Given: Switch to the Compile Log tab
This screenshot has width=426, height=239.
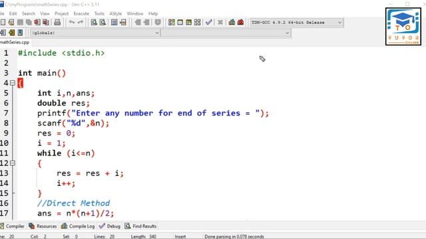Looking at the screenshot, I should coord(78,226).
